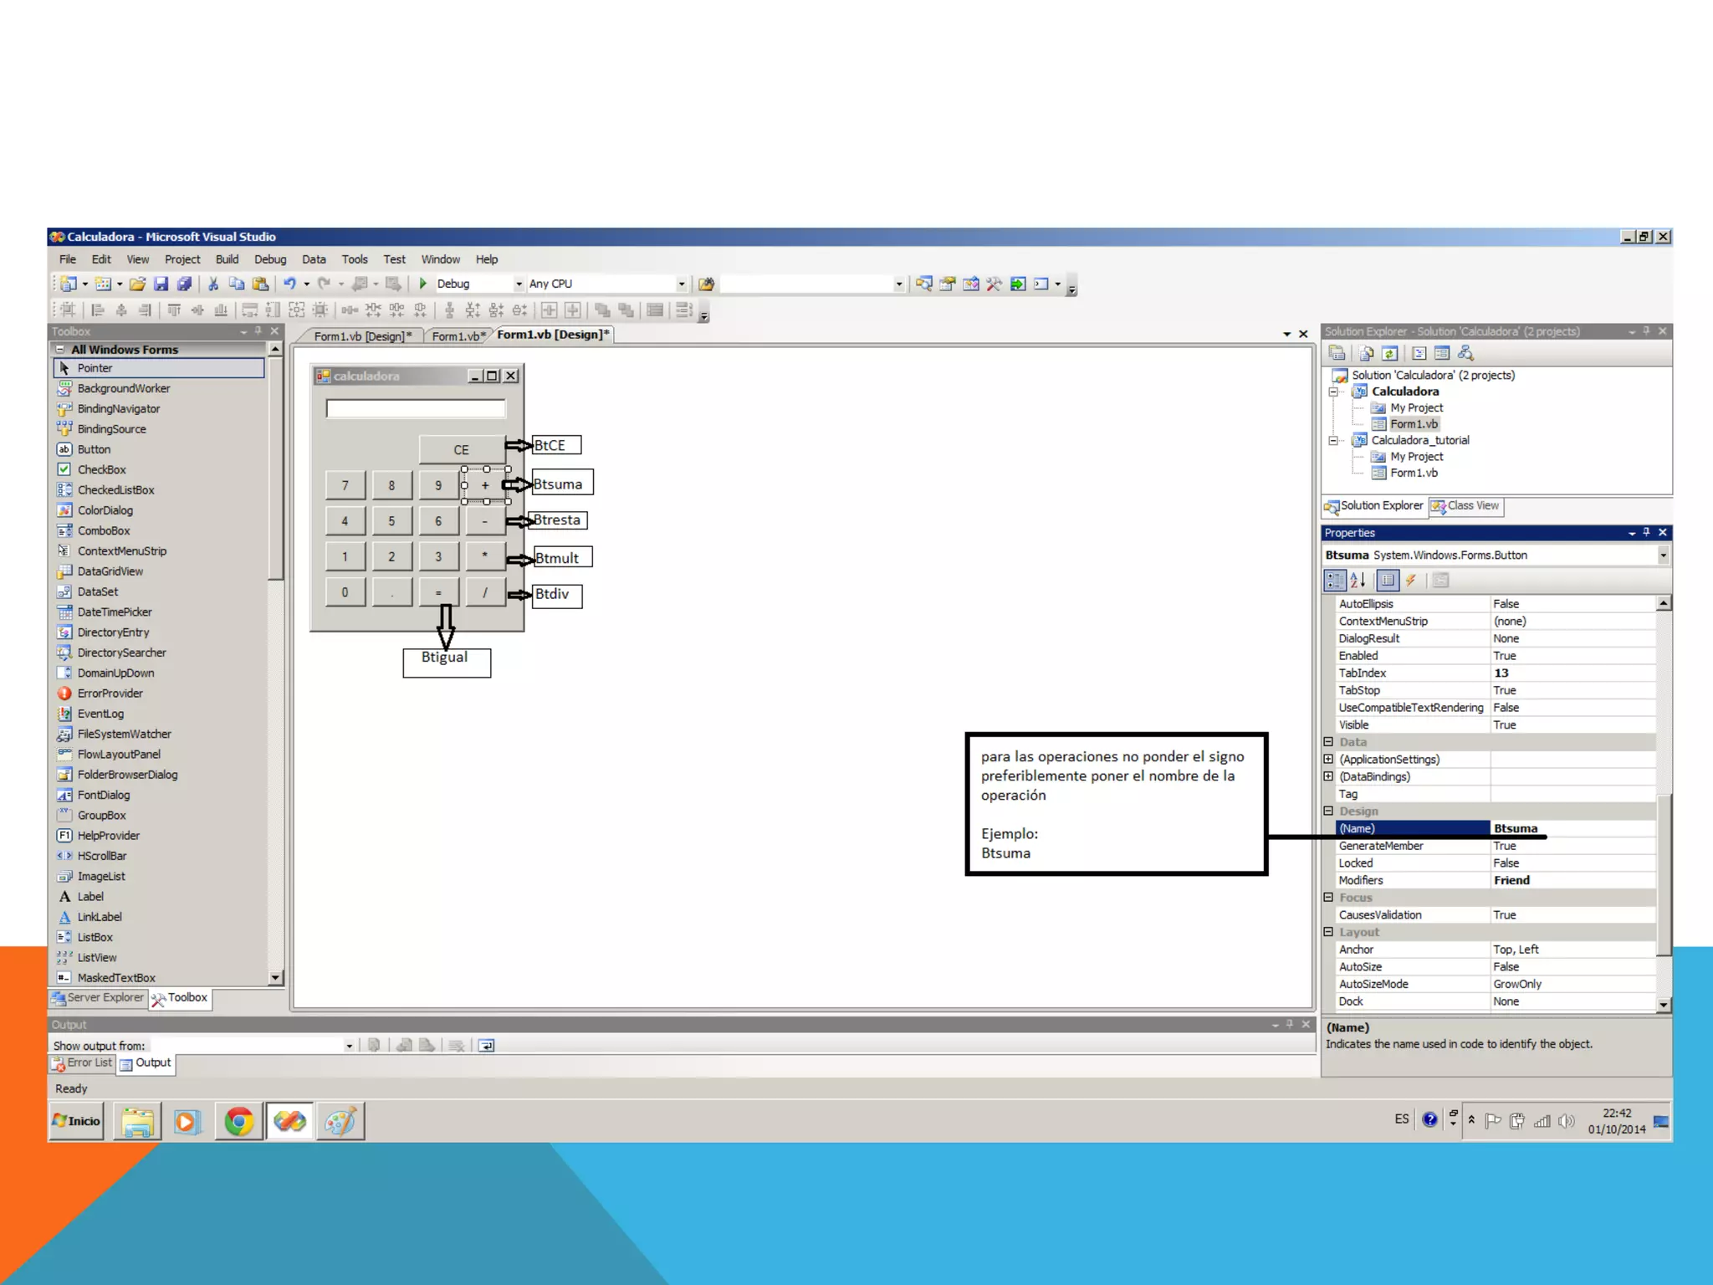Open Btsuma object selector dropdown in Properties

1663,555
